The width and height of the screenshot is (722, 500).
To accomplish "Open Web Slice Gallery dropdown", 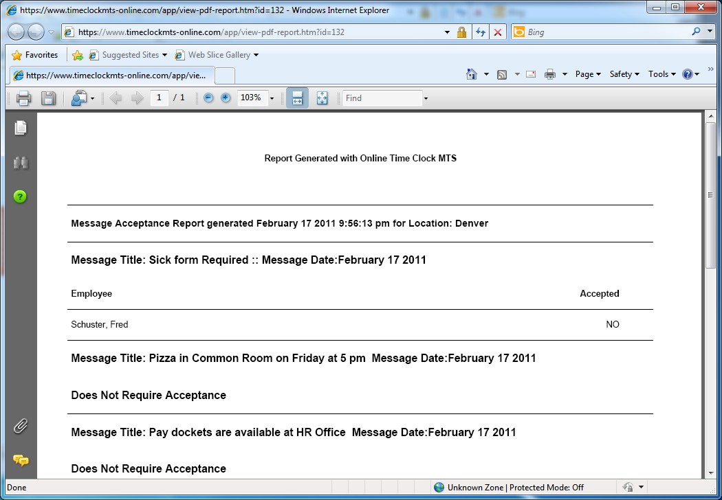I will 217,55.
